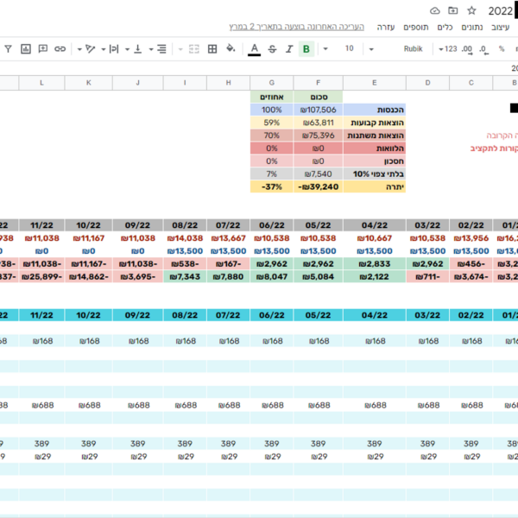Click the אחוזים header cell
This screenshot has width=518, height=518.
pyautogui.click(x=272, y=97)
